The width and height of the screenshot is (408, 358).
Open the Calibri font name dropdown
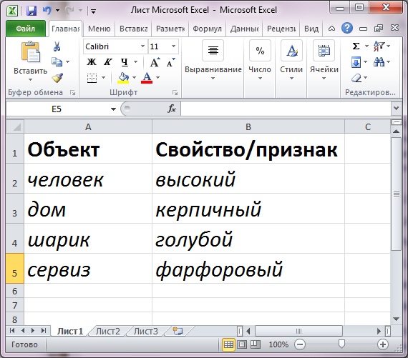pos(143,46)
